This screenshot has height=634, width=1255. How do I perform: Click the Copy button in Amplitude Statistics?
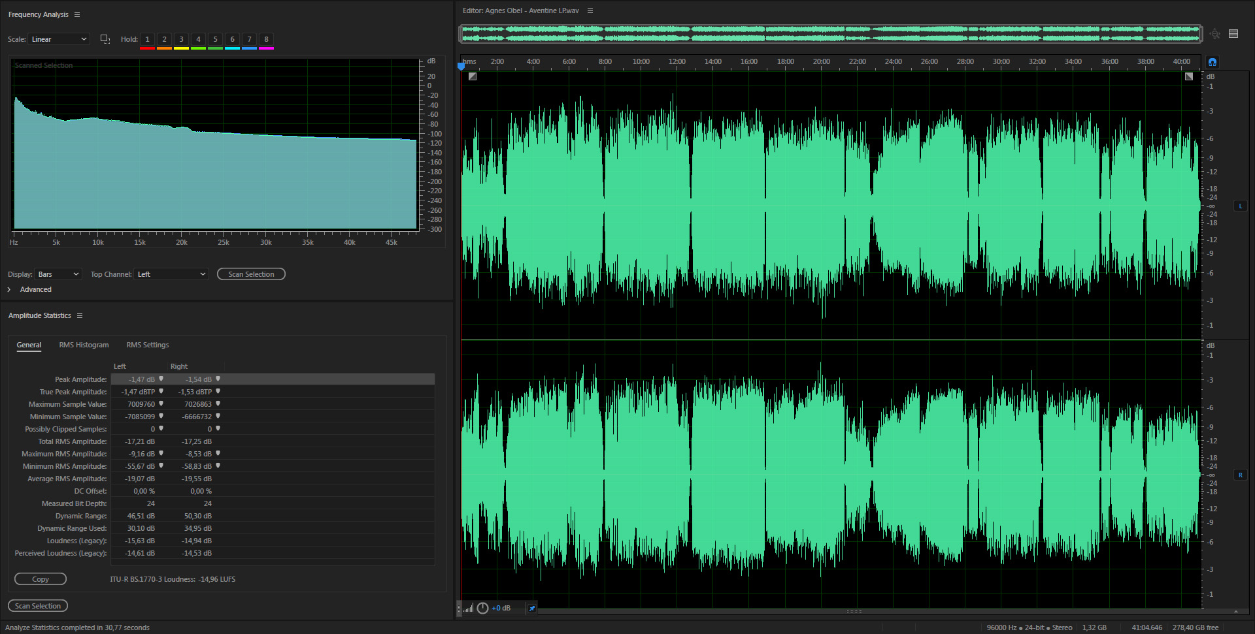41,579
